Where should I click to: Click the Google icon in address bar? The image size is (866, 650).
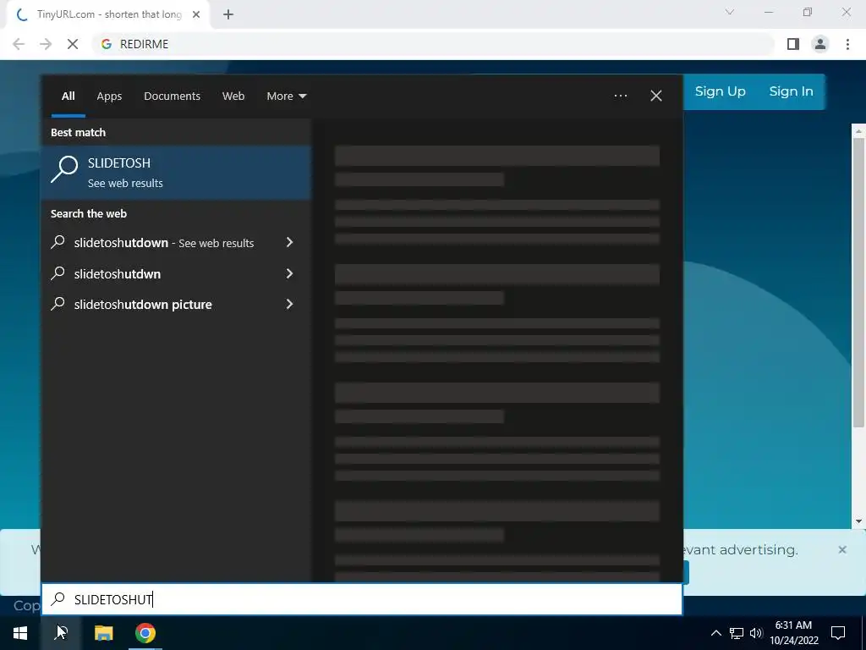pyautogui.click(x=107, y=44)
